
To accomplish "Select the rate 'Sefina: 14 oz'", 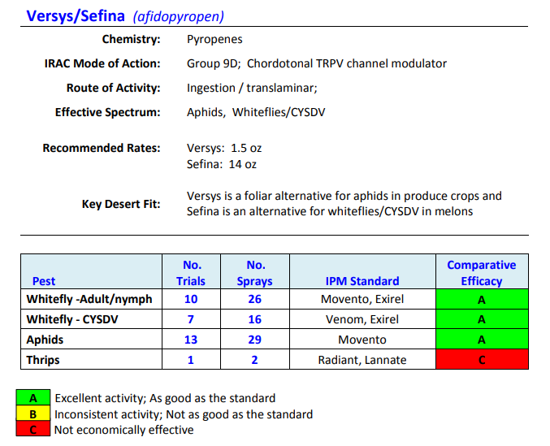I will pos(221,164).
